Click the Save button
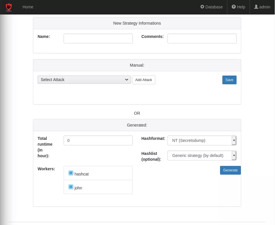The width and height of the screenshot is (275, 225). 229,80
